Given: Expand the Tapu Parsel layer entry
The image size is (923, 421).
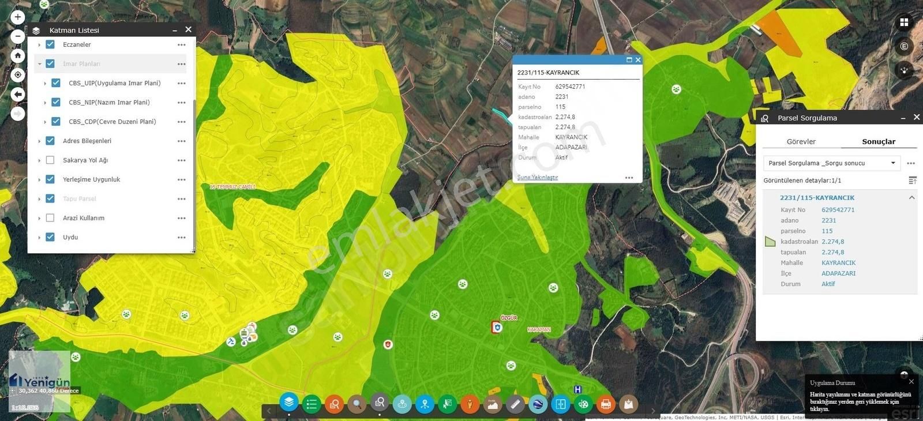Looking at the screenshot, I should tap(39, 199).
